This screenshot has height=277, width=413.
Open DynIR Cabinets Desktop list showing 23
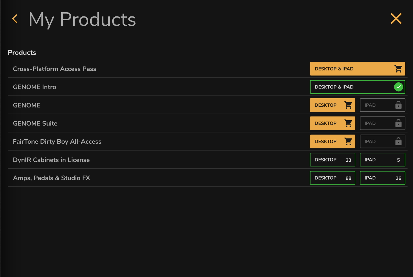pos(333,160)
